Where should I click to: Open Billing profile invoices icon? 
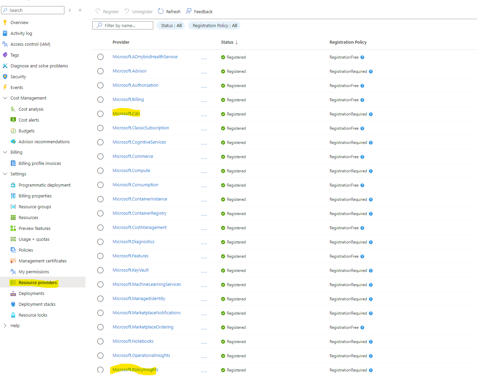(13, 163)
